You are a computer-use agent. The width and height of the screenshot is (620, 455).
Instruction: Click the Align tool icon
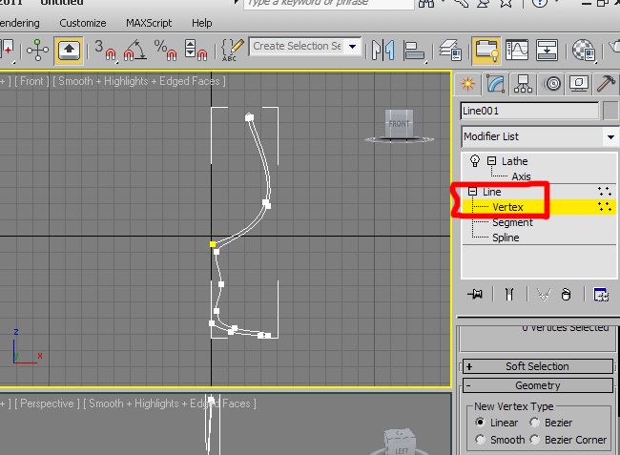[x=414, y=51]
